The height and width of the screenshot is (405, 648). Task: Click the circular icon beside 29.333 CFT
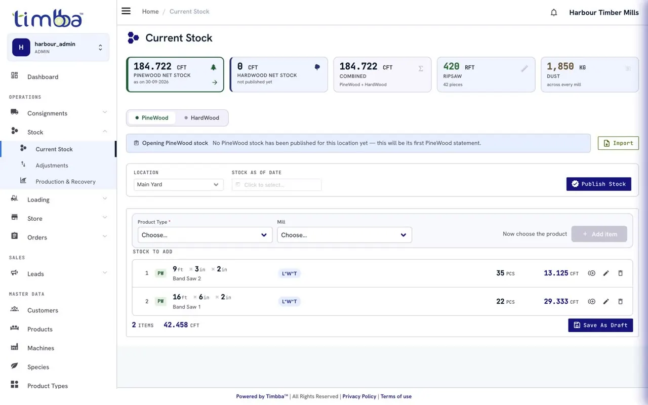point(591,302)
